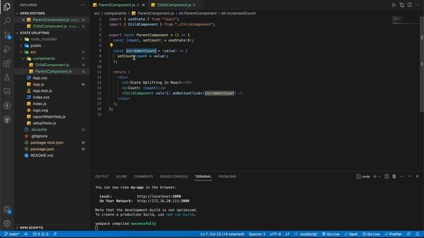
Task: Click Ln 7, Col 23 cursor position
Action: [222, 234]
